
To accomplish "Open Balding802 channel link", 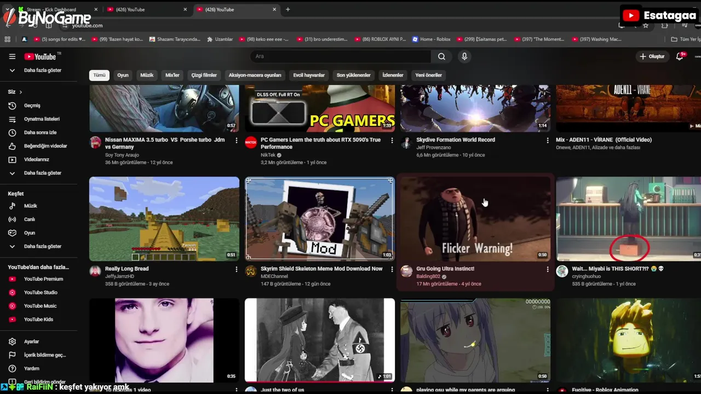I will pyautogui.click(x=428, y=276).
